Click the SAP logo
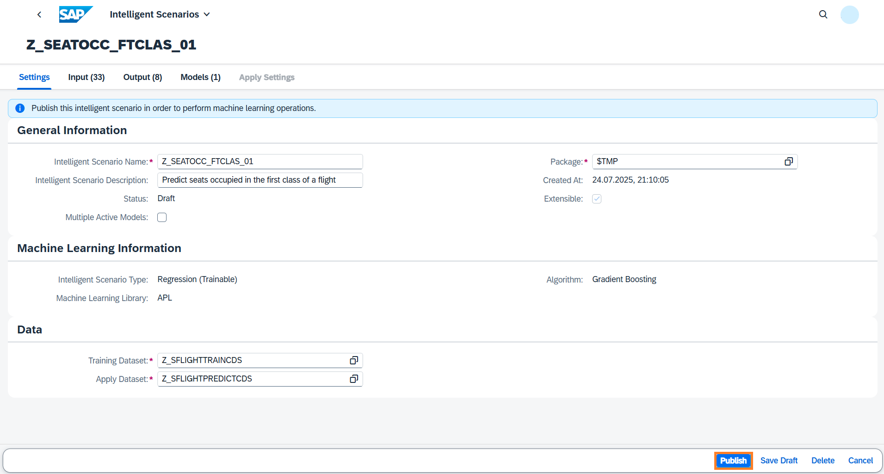Image resolution: width=884 pixels, height=474 pixels. click(x=75, y=15)
